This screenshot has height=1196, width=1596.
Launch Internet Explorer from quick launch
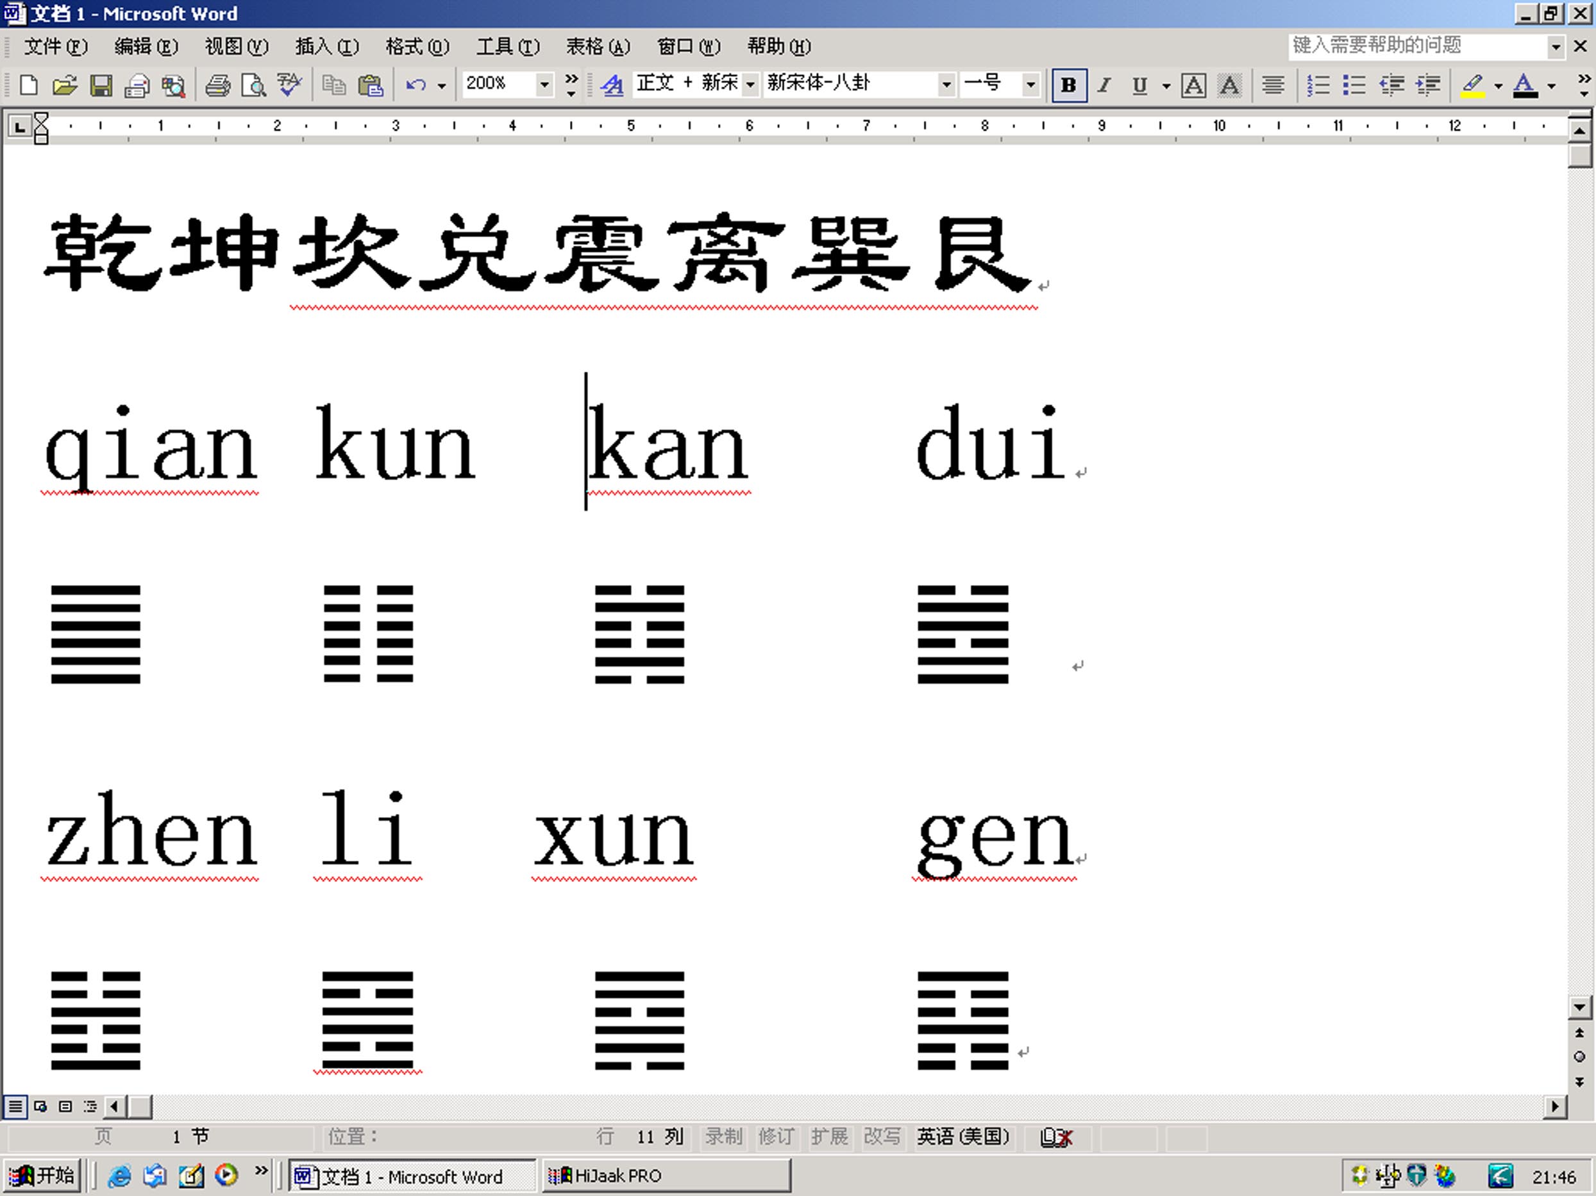(x=119, y=1175)
